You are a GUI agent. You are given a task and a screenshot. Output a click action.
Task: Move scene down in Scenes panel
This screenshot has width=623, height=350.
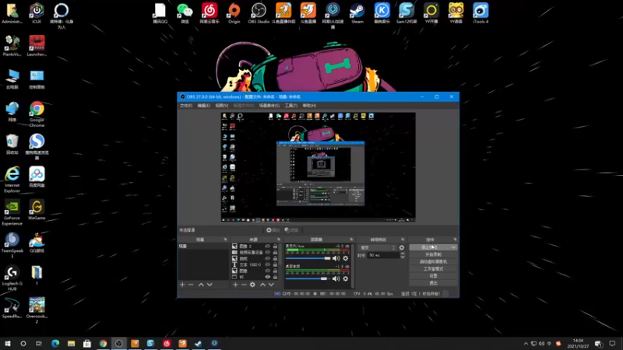209,285
